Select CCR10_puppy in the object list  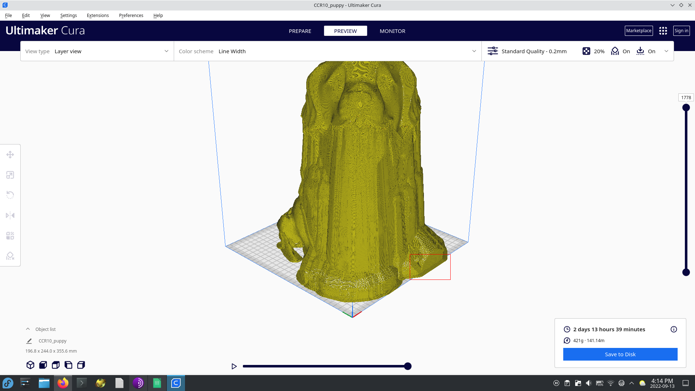(x=52, y=341)
